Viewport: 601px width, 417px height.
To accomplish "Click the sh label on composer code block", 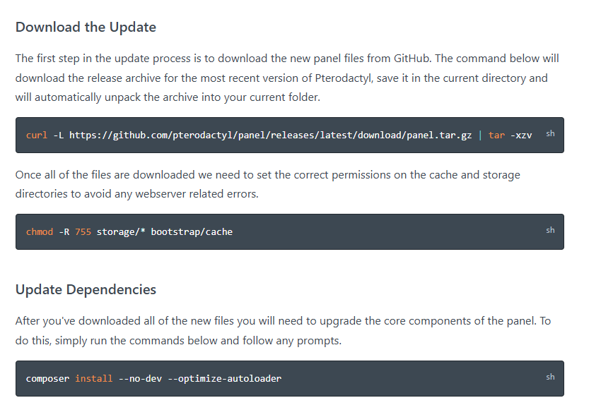I will [550, 377].
